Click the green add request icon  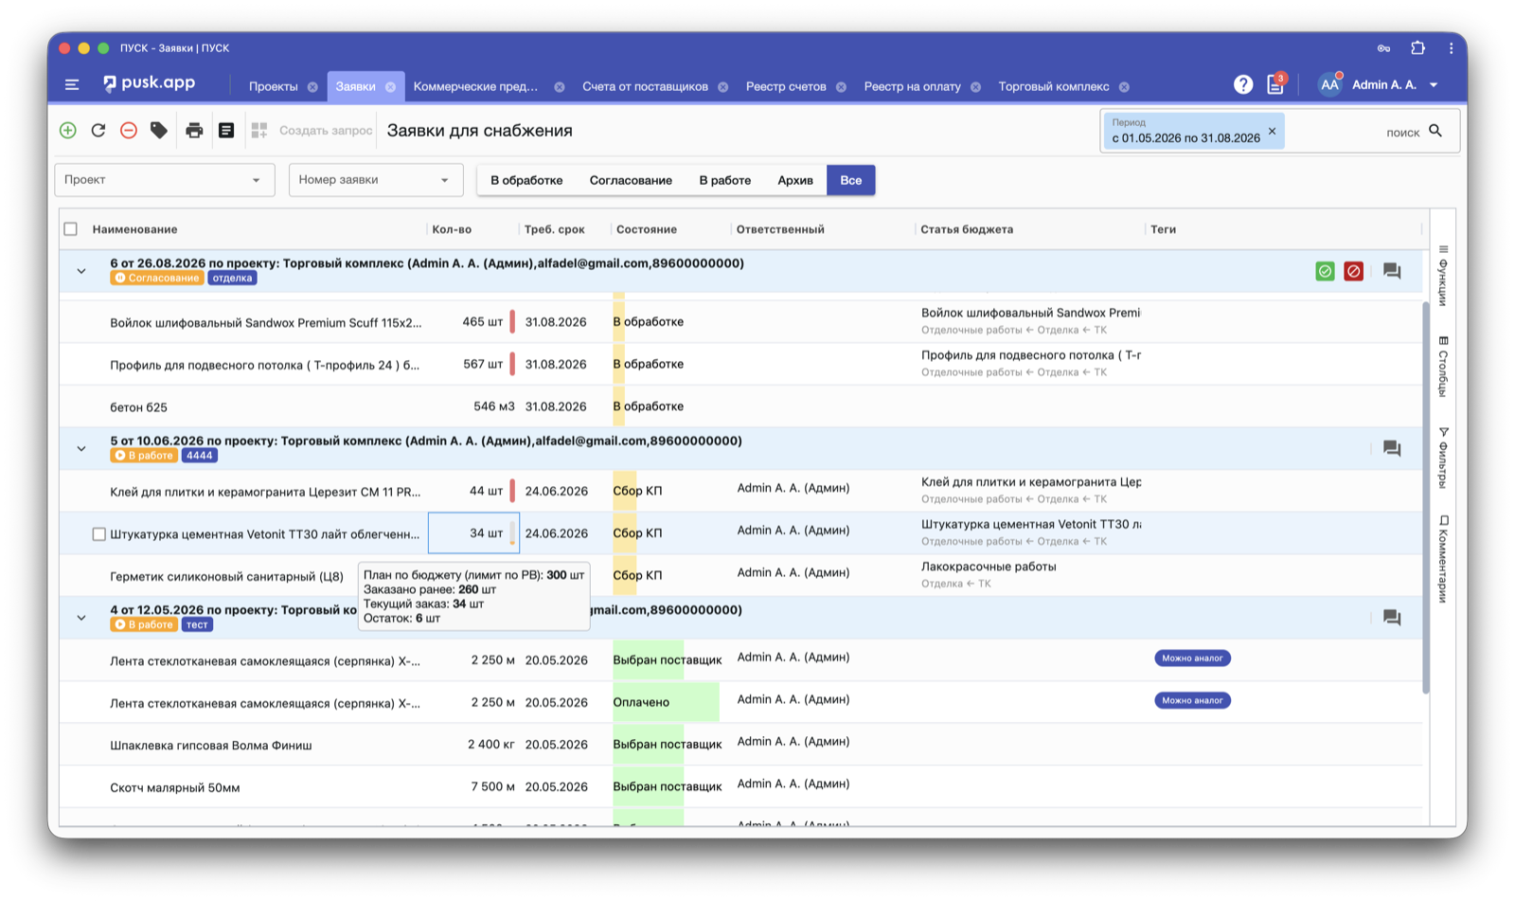pyautogui.click(x=68, y=131)
